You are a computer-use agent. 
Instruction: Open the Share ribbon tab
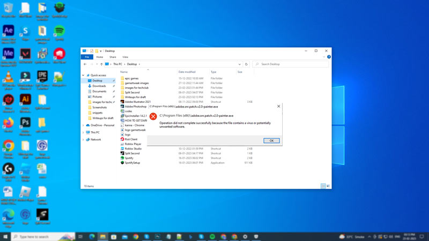tap(113, 57)
